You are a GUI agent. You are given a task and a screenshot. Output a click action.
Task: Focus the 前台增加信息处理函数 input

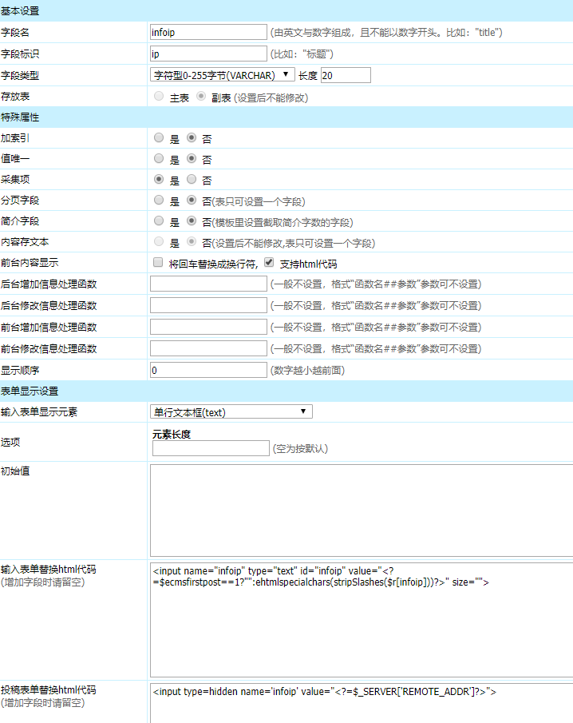(x=208, y=327)
